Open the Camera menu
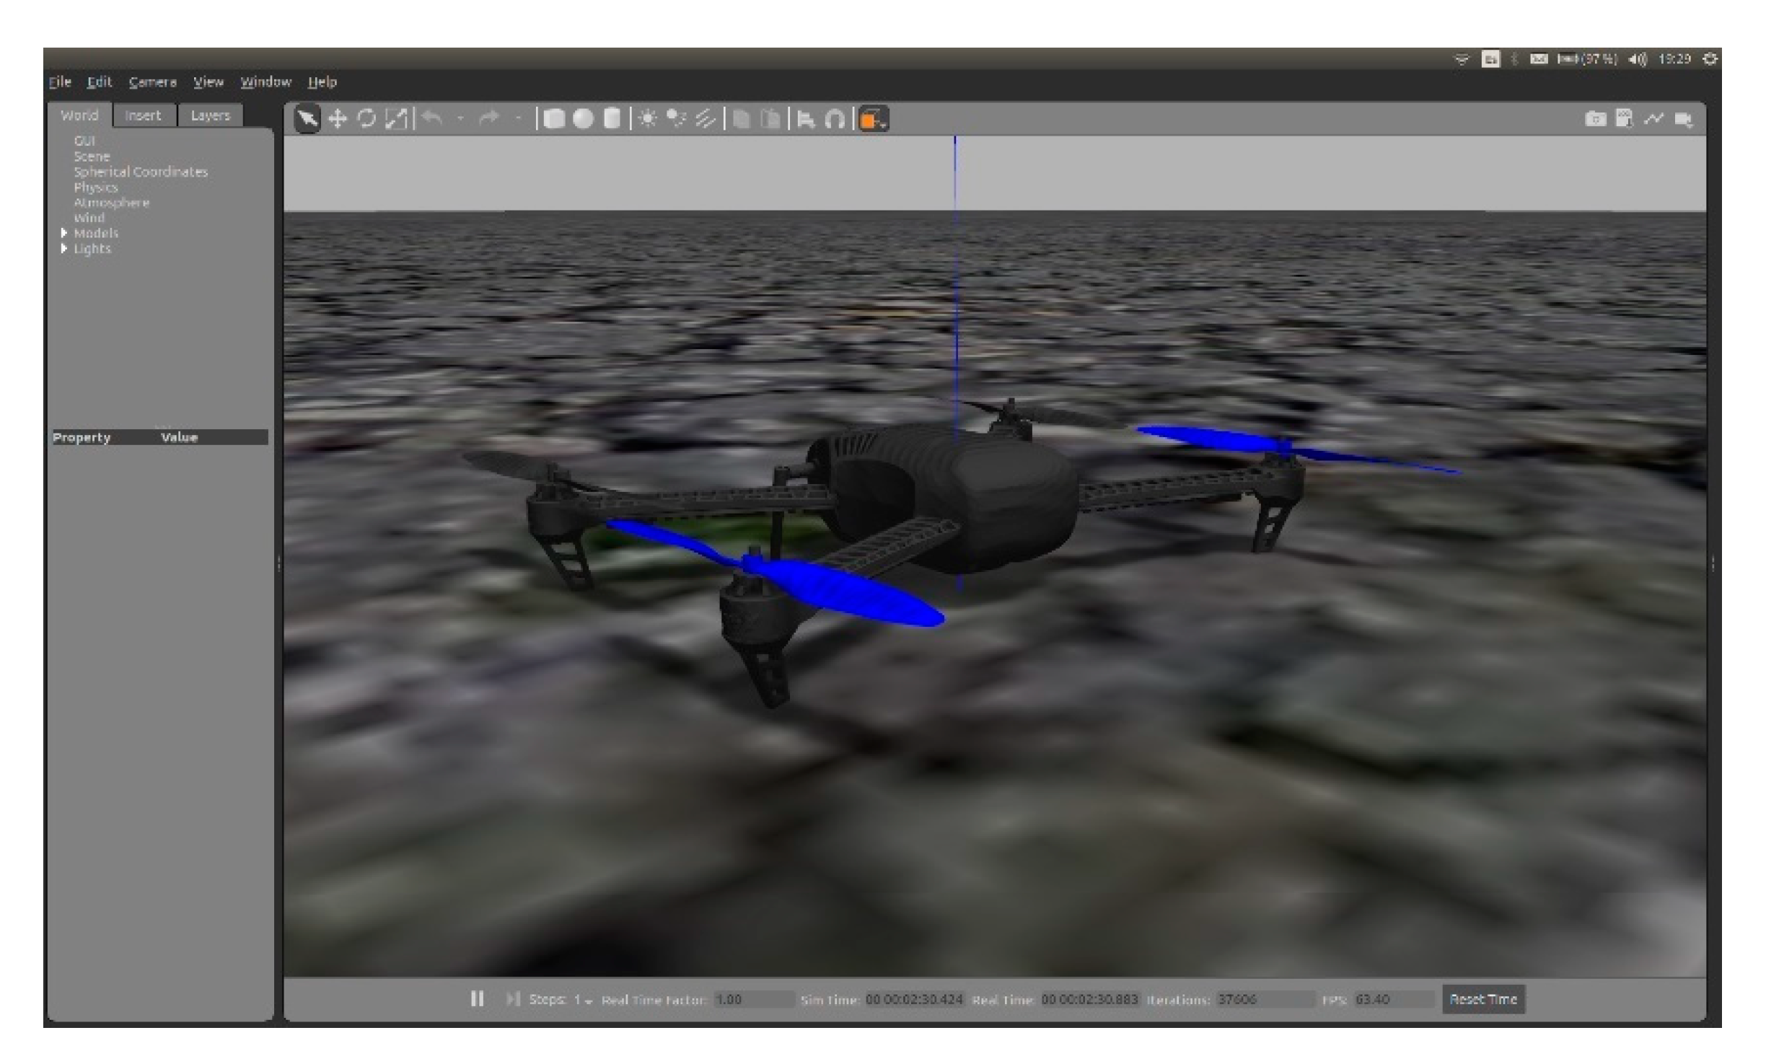The width and height of the screenshot is (1766, 1064). coord(152,82)
